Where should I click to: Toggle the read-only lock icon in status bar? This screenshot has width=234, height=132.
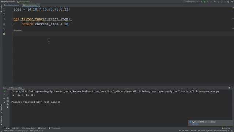click(x=229, y=131)
